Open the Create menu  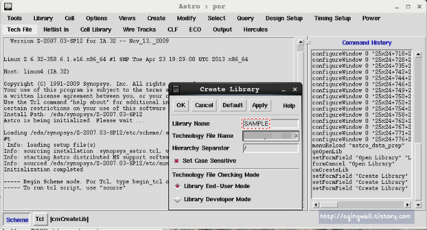click(x=156, y=19)
